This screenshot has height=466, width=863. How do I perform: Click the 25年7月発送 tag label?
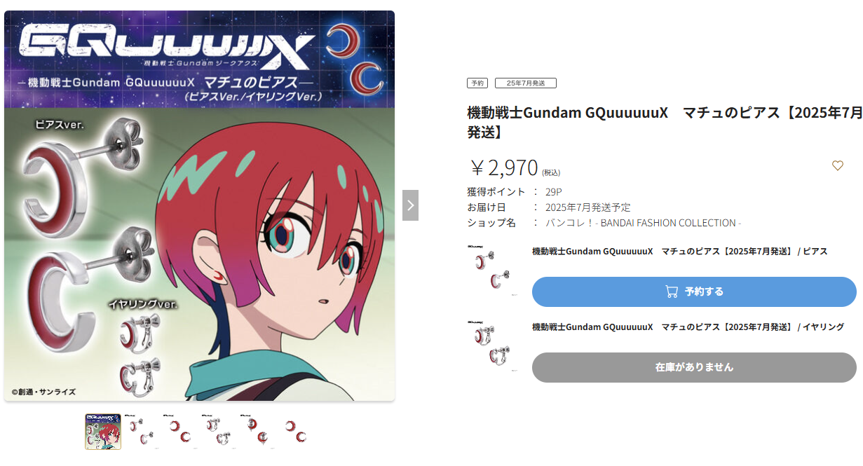[x=526, y=83]
